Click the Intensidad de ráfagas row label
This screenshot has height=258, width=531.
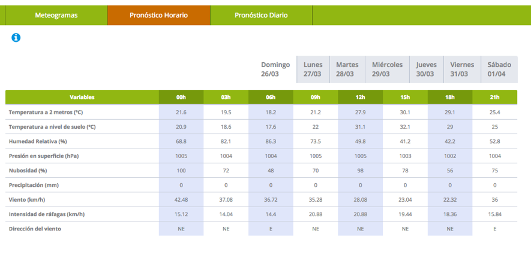(x=46, y=214)
